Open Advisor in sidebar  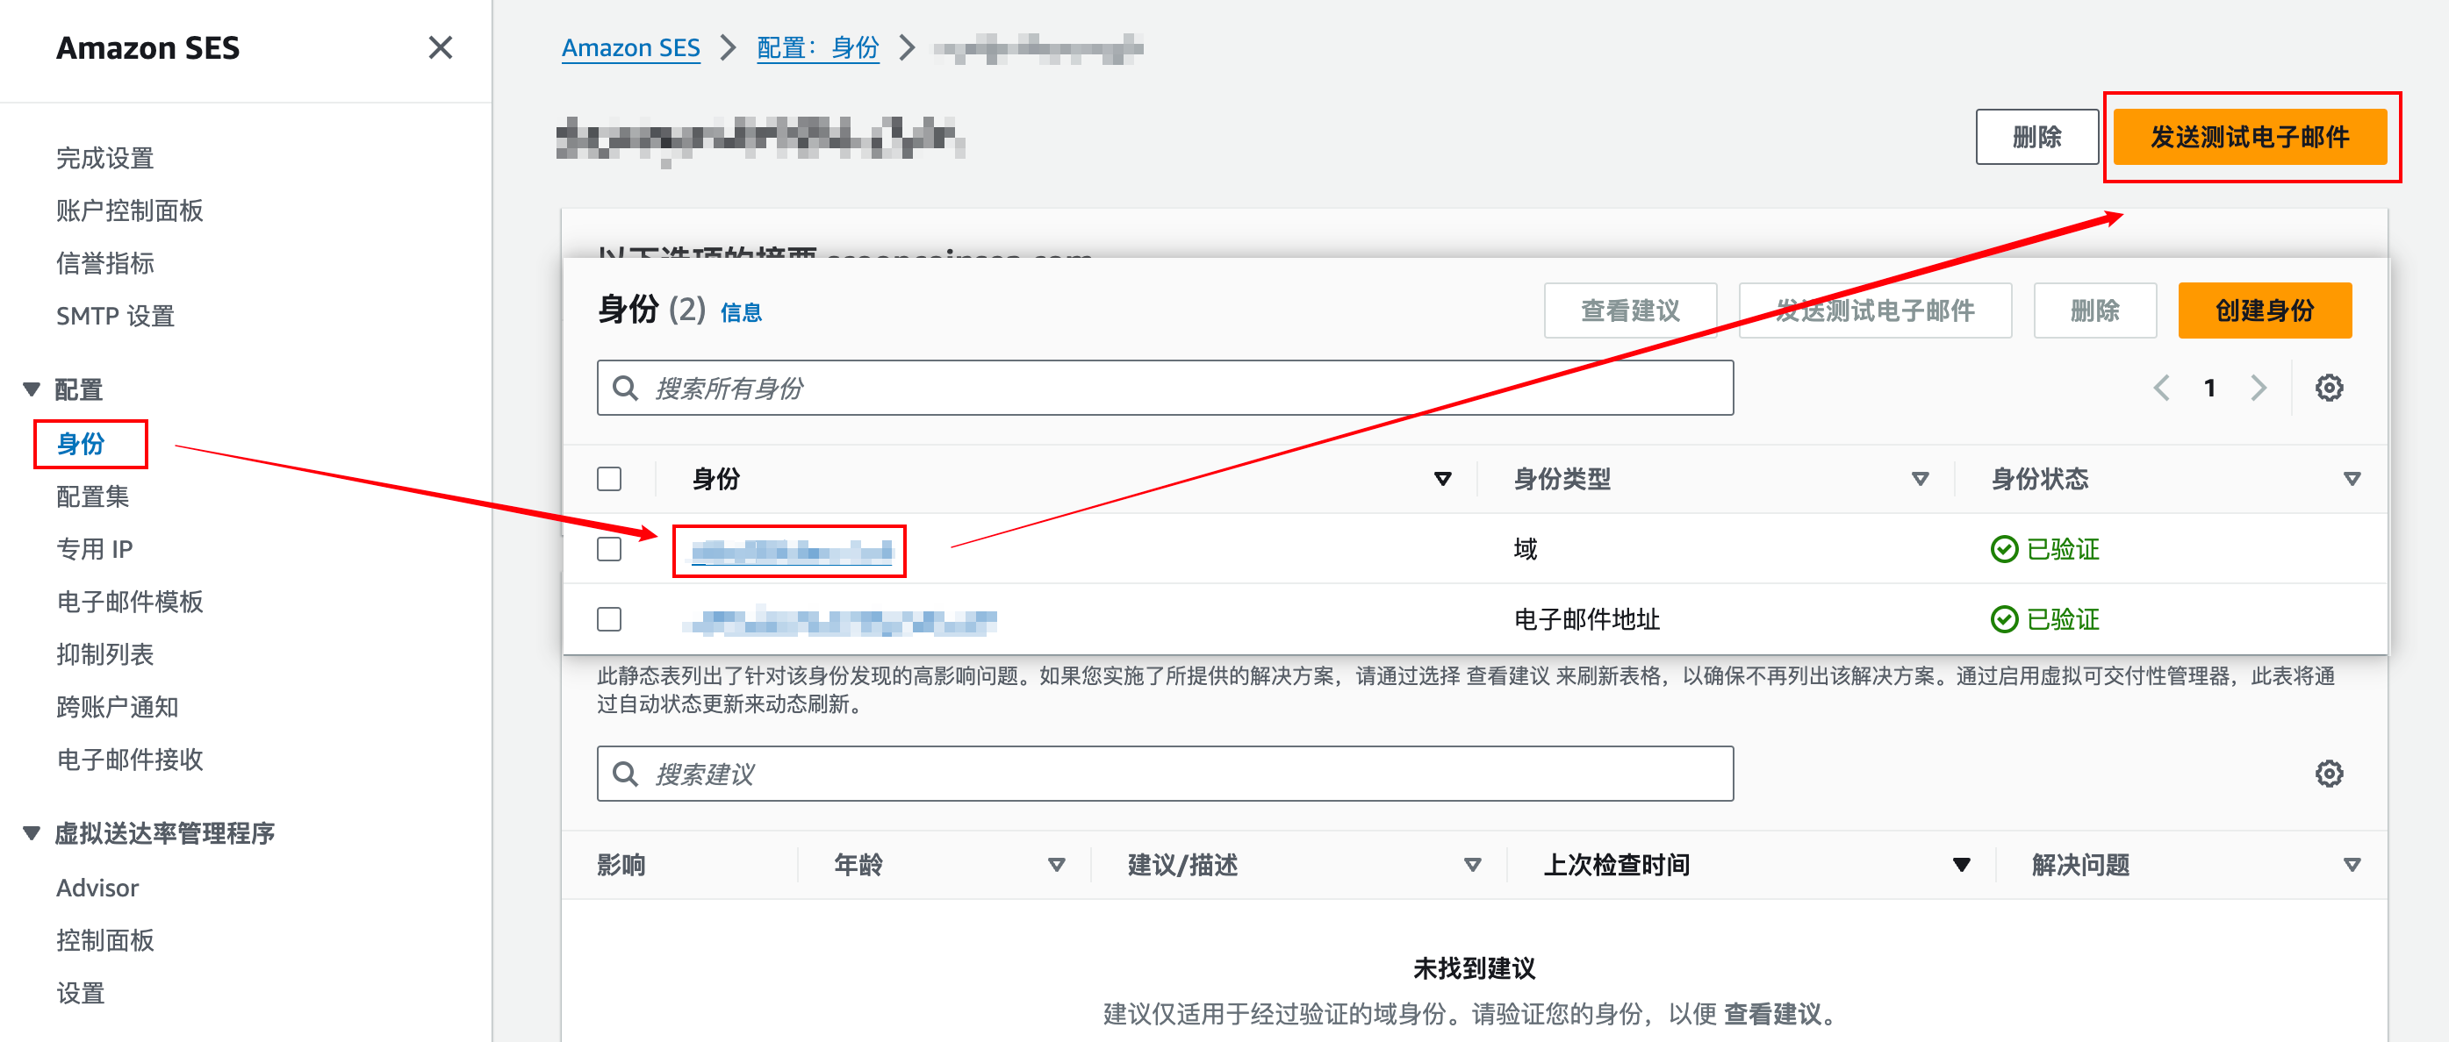coord(97,887)
